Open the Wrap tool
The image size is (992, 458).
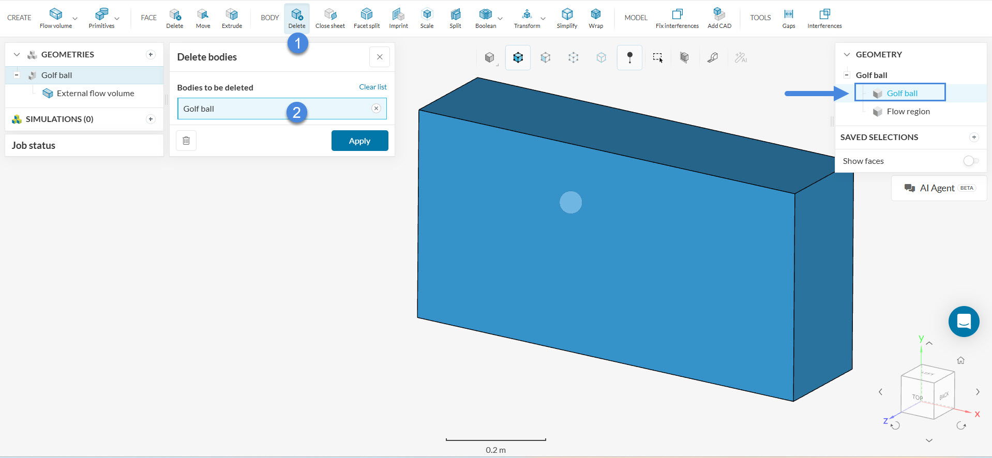596,18
